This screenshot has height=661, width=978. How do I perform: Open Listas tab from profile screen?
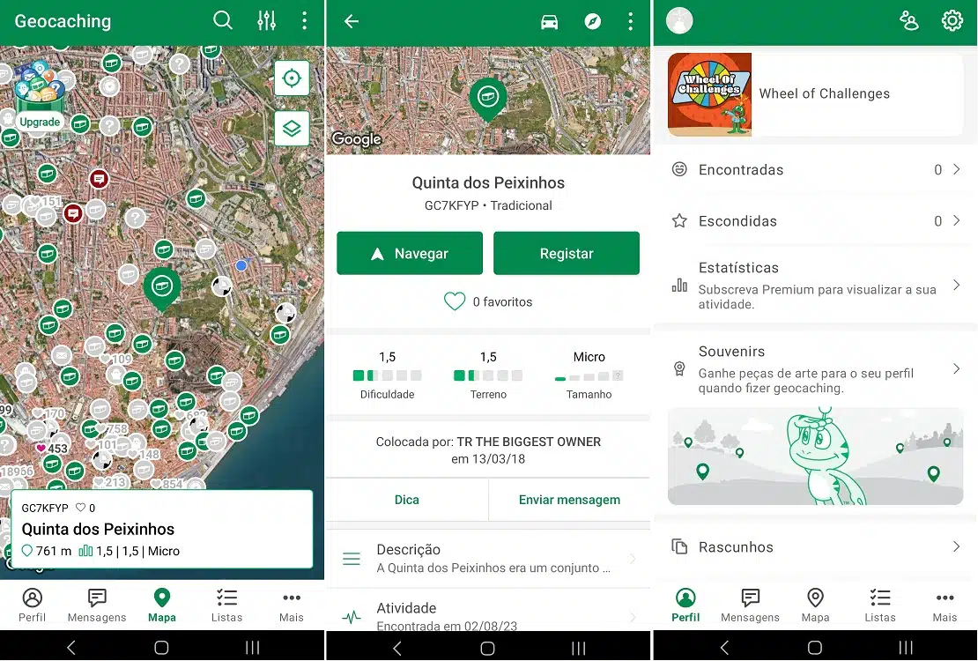pos(880,605)
